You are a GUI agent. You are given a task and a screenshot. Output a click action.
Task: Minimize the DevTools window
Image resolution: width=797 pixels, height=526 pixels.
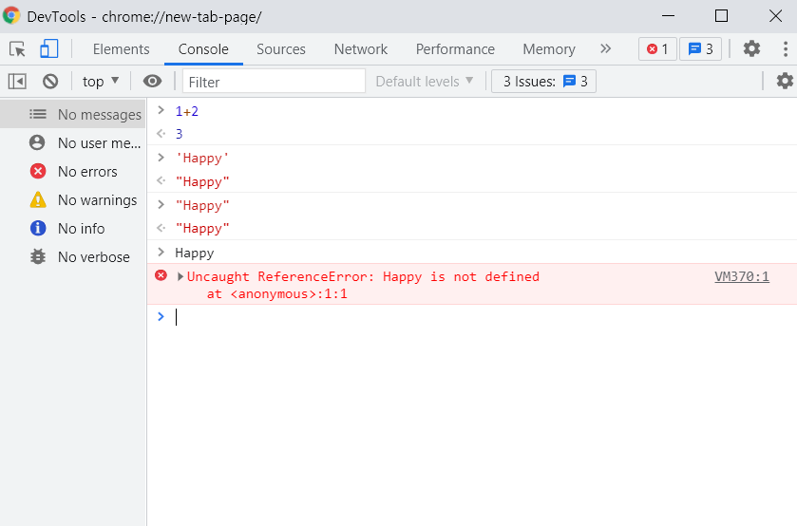click(x=669, y=16)
